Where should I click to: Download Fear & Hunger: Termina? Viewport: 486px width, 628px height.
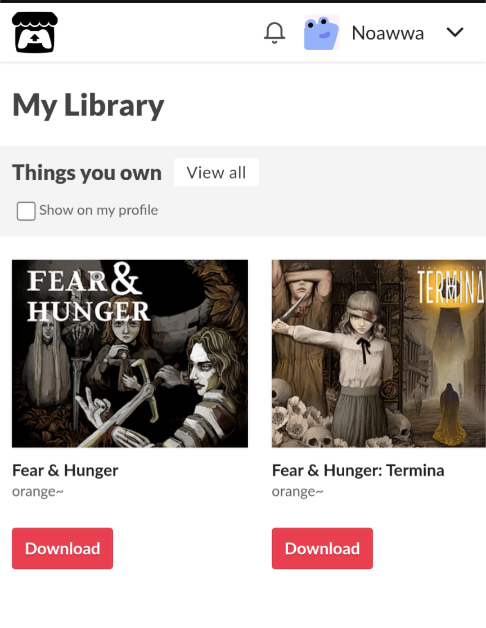click(x=322, y=548)
